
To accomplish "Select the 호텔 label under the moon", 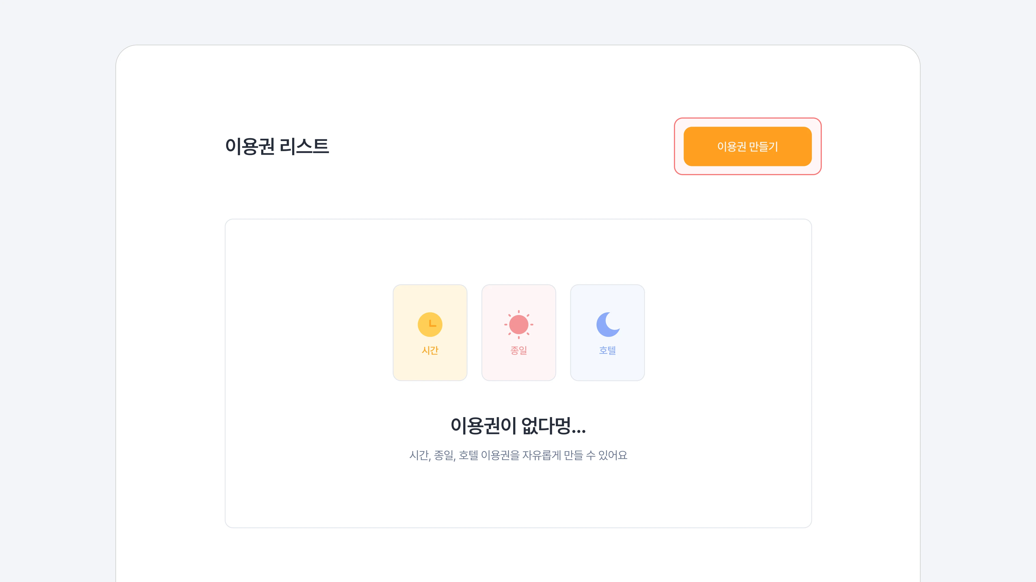I will [607, 350].
